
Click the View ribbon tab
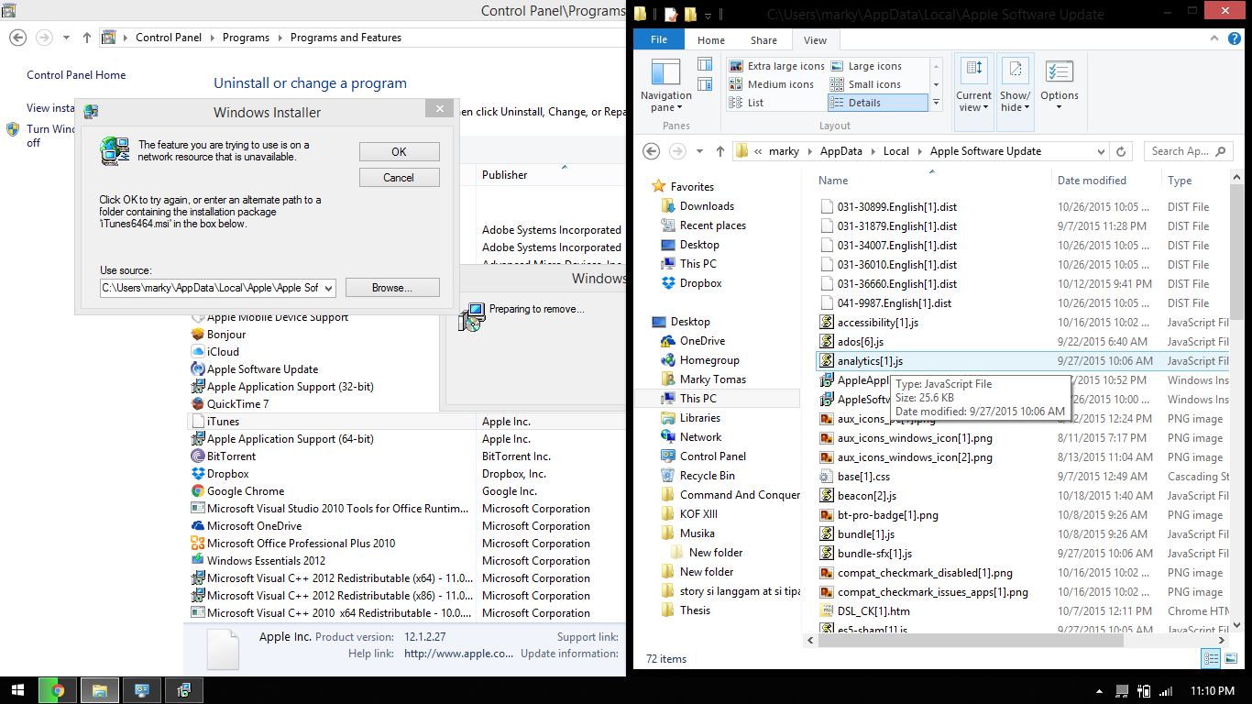[x=815, y=40]
